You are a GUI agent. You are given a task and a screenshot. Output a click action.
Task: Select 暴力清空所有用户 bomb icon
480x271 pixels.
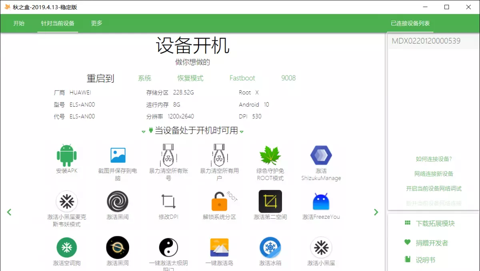(x=219, y=155)
